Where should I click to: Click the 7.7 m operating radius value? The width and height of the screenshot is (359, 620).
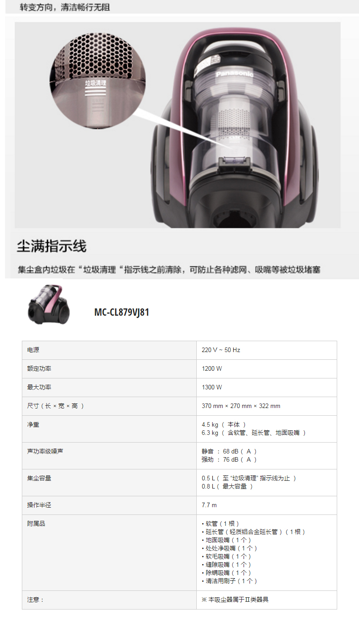coord(209,505)
